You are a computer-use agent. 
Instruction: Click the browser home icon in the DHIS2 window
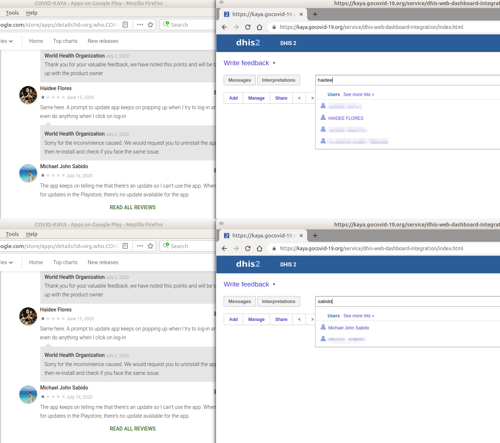[x=260, y=27]
